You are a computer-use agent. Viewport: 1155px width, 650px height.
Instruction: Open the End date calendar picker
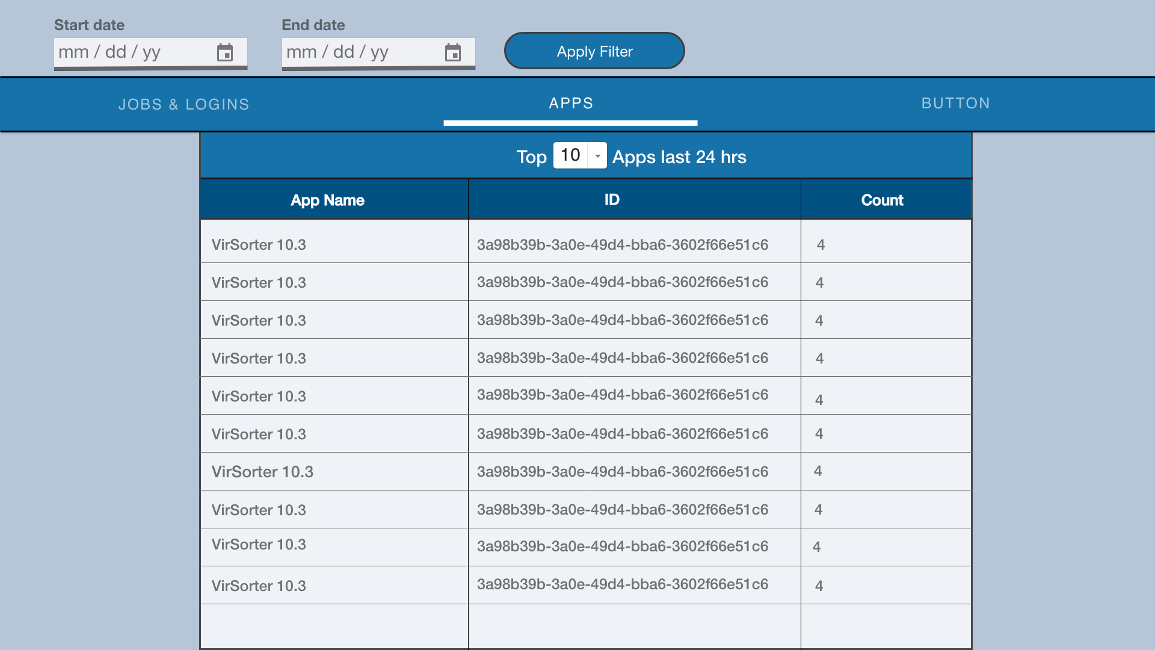(453, 53)
